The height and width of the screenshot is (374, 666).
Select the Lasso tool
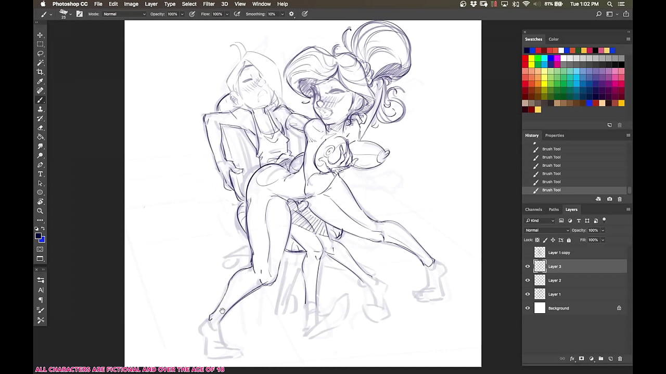(40, 54)
